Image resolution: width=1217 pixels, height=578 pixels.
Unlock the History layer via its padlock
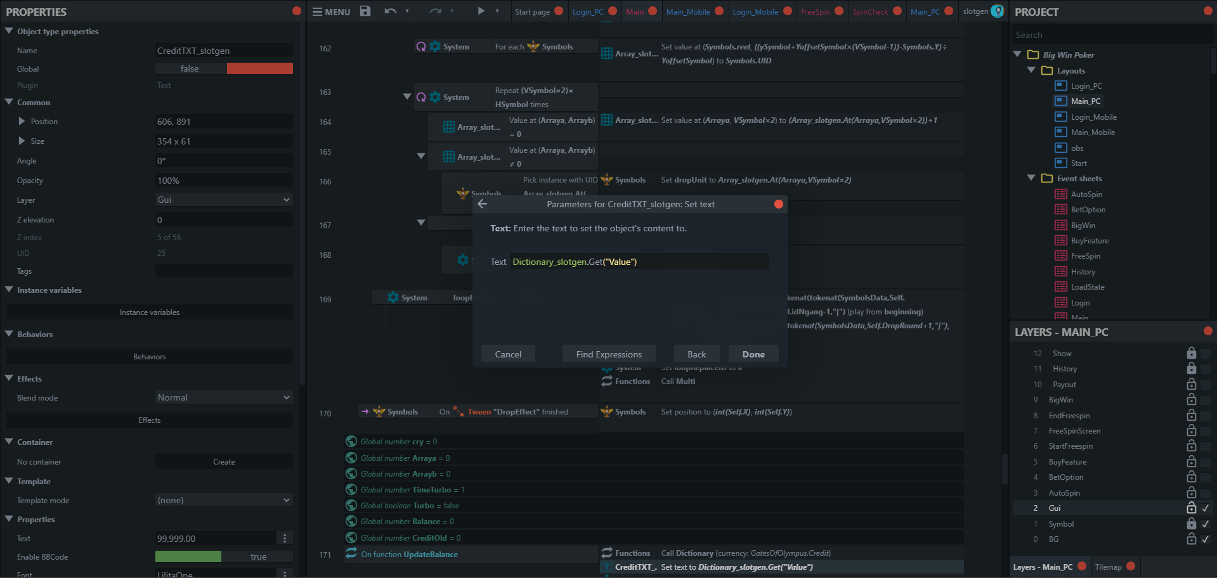[x=1192, y=368]
